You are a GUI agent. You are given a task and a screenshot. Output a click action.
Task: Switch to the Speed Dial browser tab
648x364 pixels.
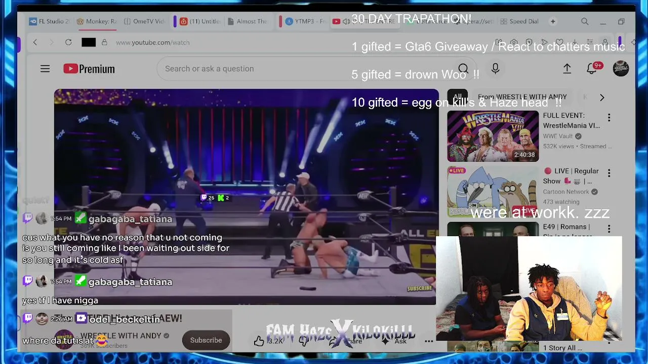tap(519, 21)
